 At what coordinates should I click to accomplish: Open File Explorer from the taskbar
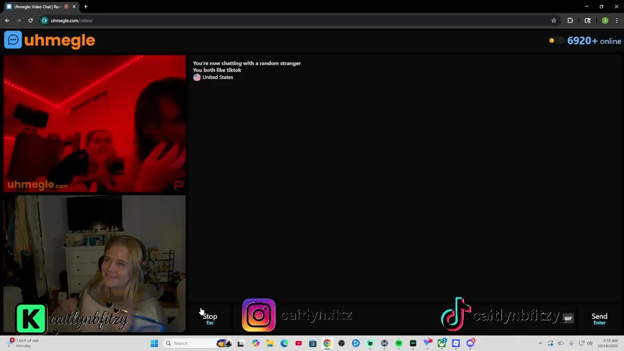tap(270, 343)
